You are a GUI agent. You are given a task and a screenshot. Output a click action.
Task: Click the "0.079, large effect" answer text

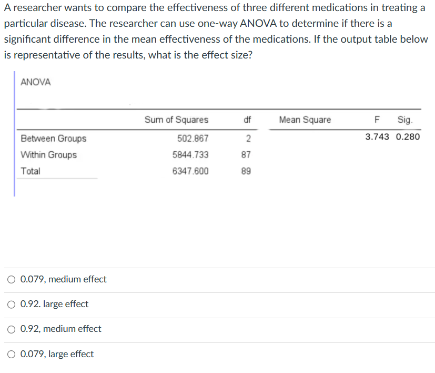57,354
